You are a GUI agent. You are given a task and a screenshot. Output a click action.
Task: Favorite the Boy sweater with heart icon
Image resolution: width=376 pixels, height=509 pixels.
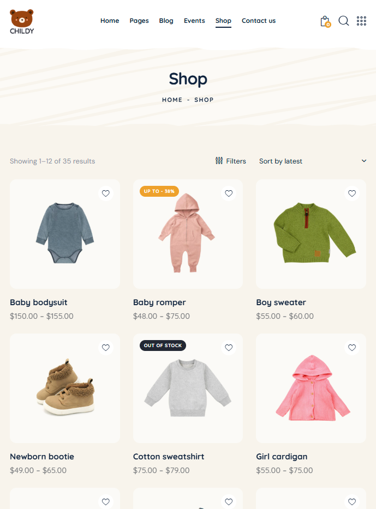(x=352, y=193)
